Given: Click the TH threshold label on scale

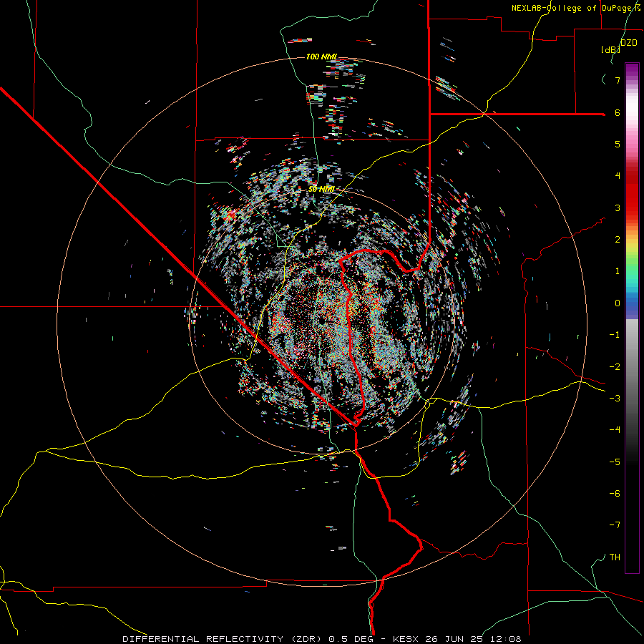Looking at the screenshot, I should [x=615, y=557].
